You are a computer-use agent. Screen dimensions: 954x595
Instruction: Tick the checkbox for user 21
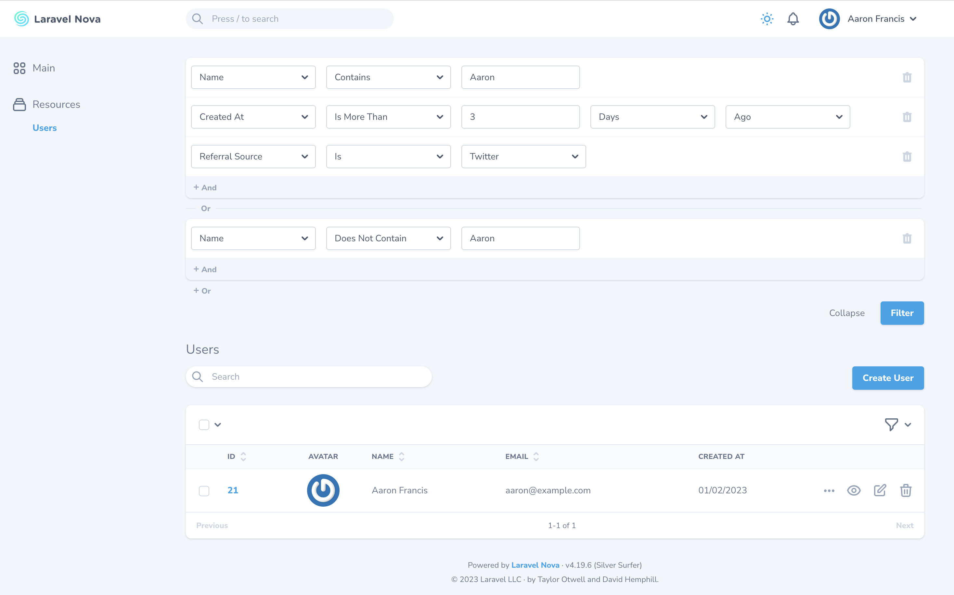coord(204,491)
